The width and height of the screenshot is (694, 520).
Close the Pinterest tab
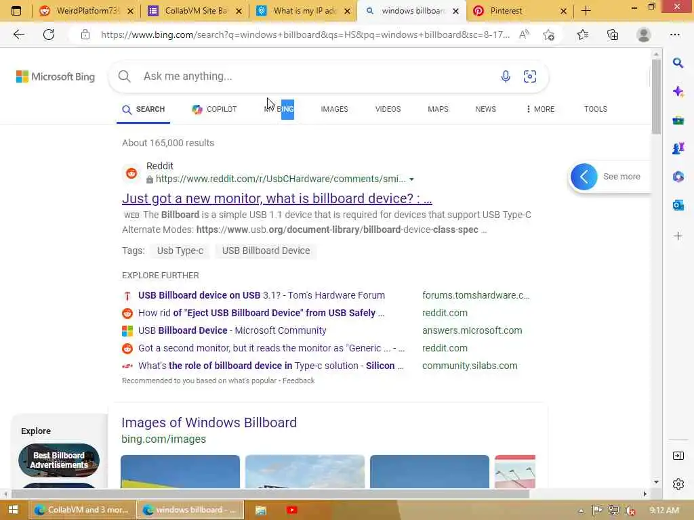point(563,11)
